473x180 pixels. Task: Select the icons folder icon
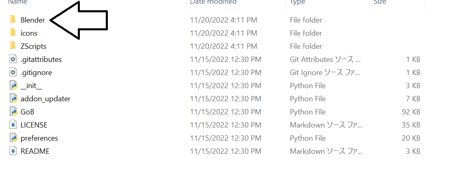[x=13, y=33]
